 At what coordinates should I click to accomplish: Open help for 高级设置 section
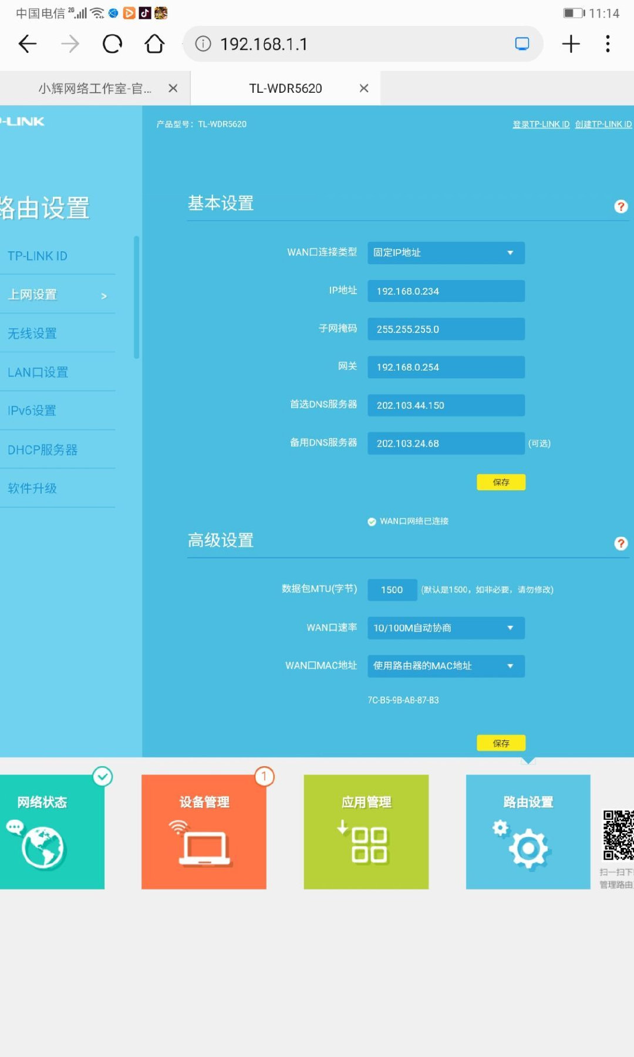pos(620,544)
